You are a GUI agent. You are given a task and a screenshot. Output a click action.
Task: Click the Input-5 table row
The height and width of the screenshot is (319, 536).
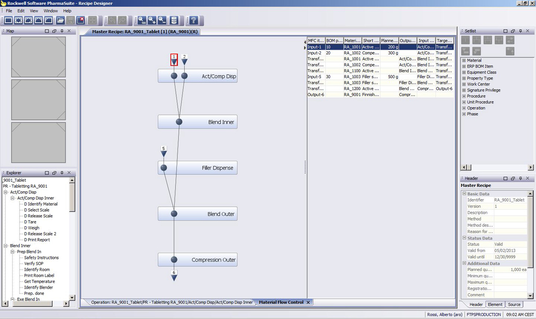[380, 76]
